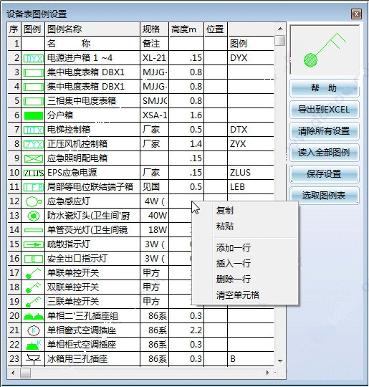This screenshot has height=387, width=369.
Task: Click the 保存设置 button
Action: pyautogui.click(x=324, y=174)
